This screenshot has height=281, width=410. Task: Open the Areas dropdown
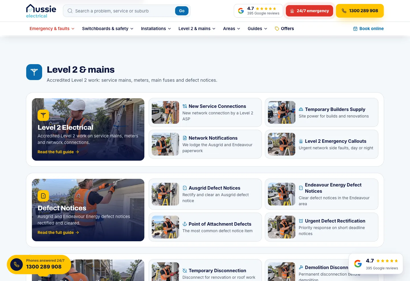[232, 29]
